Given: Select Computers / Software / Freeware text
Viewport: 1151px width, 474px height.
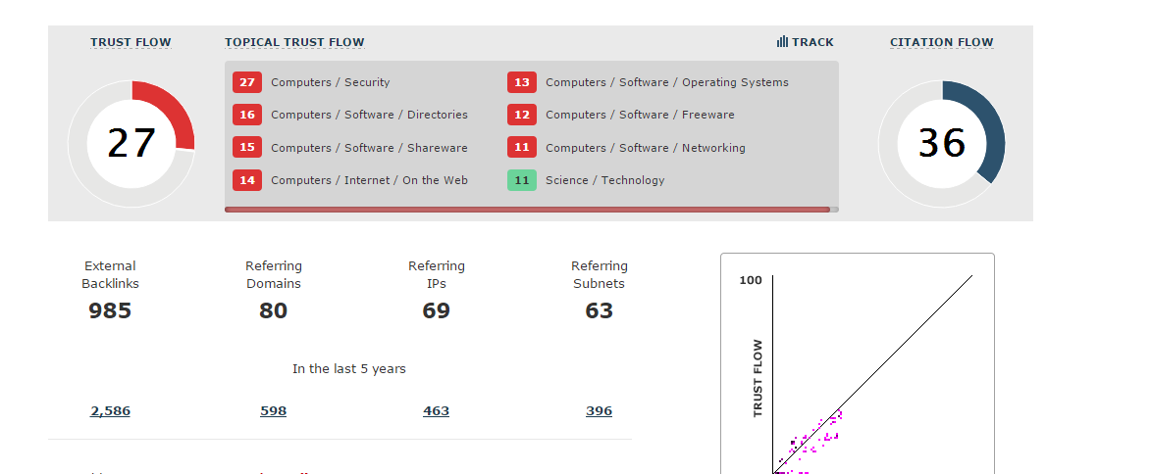Looking at the screenshot, I should coord(640,115).
